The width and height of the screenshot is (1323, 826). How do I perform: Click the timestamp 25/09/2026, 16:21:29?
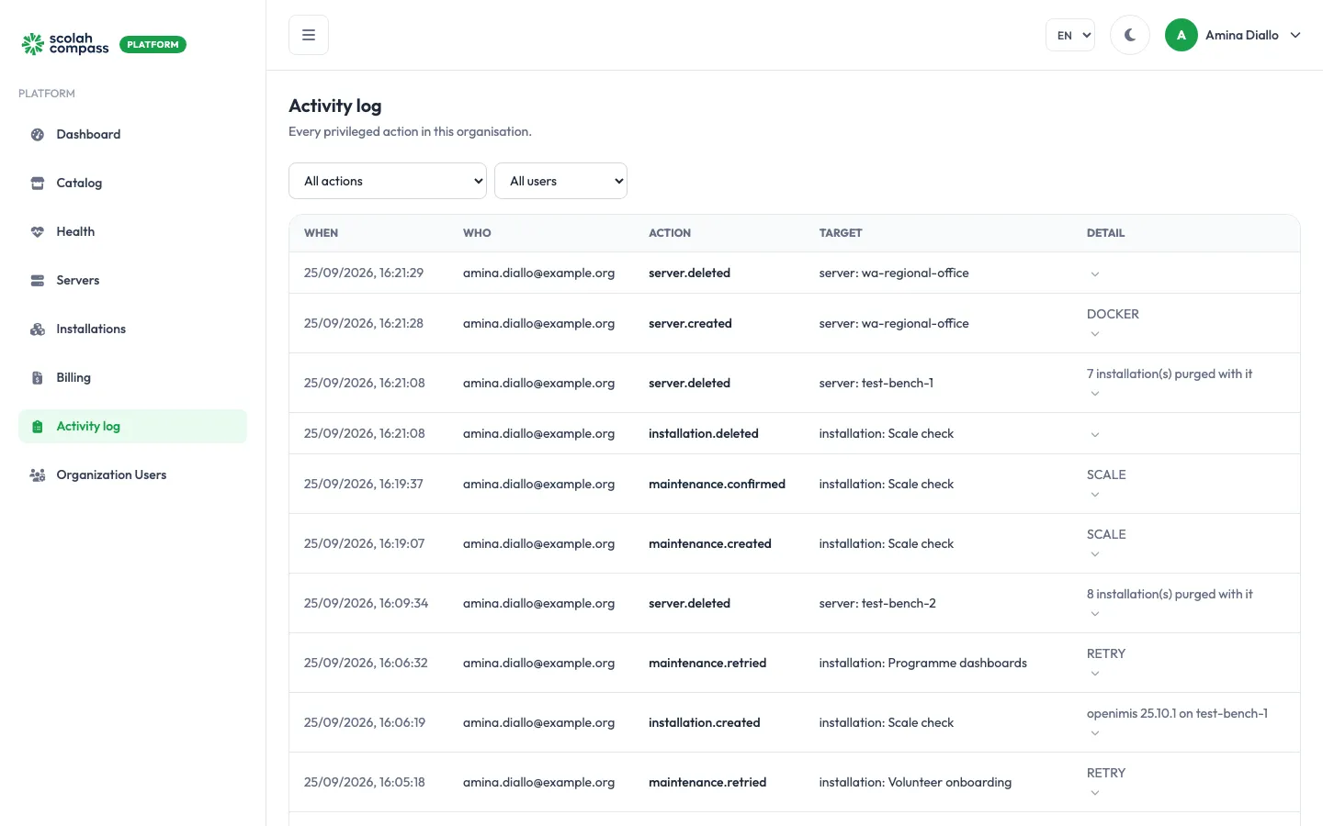point(364,273)
